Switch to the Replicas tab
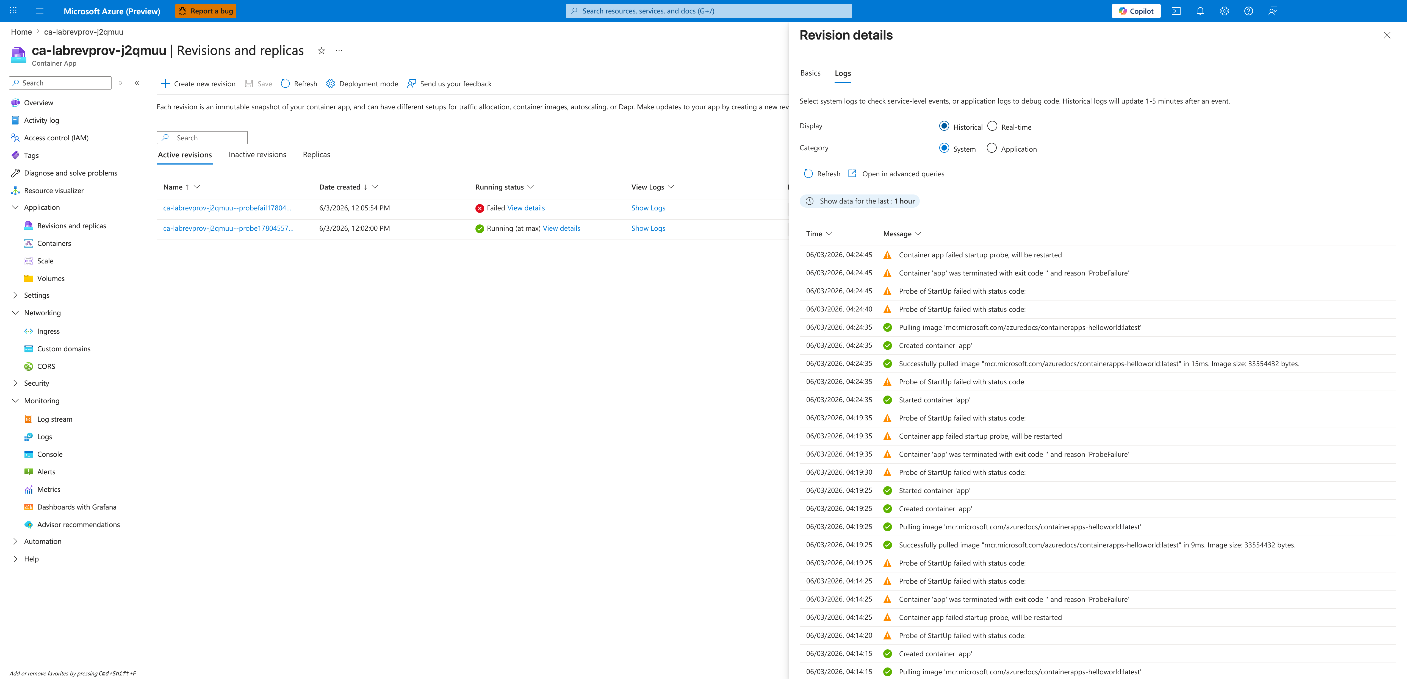This screenshot has height=679, width=1407. tap(316, 155)
